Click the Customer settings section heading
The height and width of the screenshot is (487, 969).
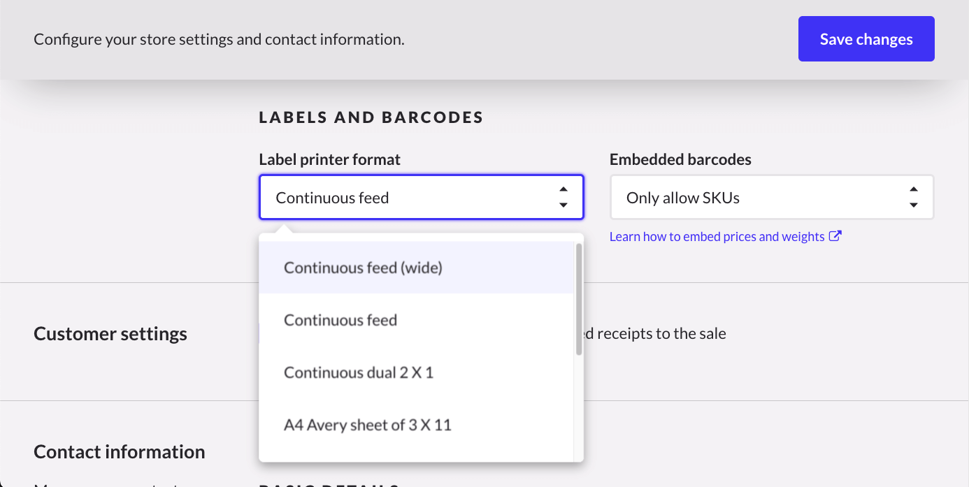click(110, 334)
